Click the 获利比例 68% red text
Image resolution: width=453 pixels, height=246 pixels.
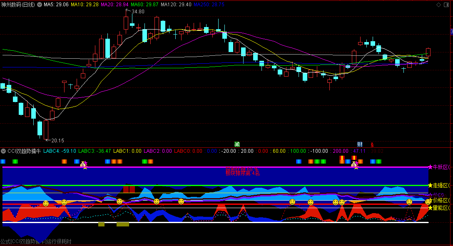pyautogui.click(x=242, y=169)
